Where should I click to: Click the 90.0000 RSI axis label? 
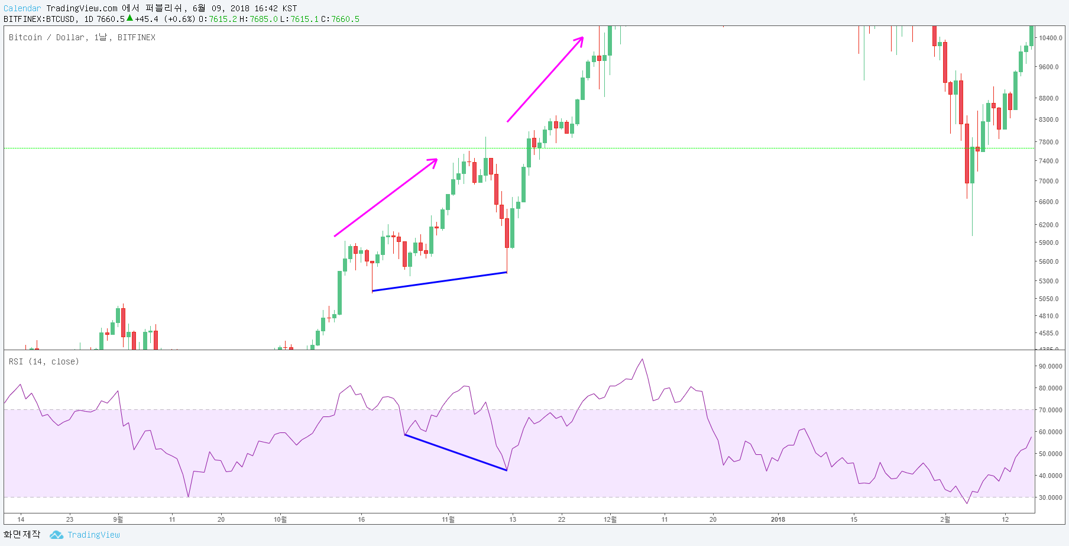point(1050,366)
